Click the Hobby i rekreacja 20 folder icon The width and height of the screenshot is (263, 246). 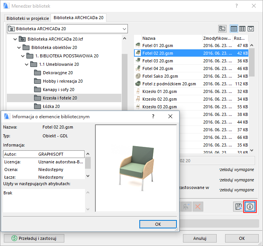click(38, 81)
